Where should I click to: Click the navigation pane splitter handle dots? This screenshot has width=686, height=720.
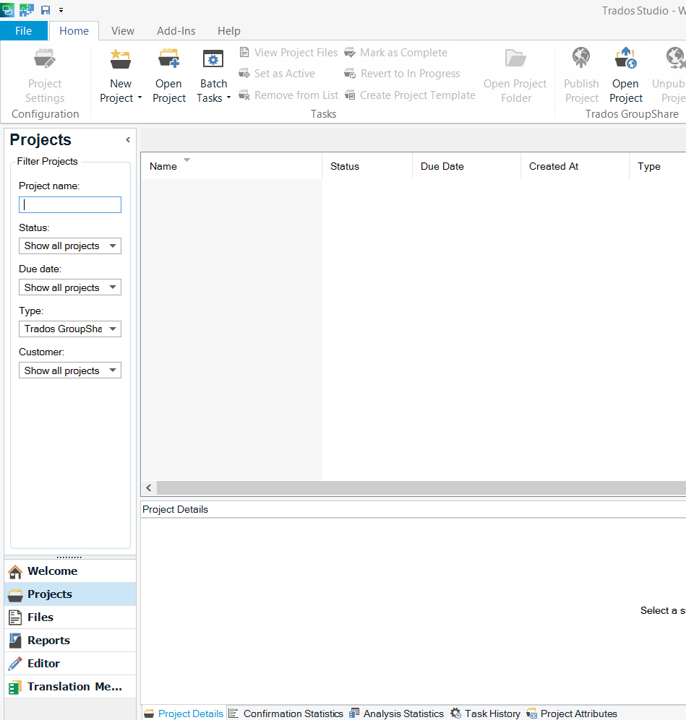pos(69,557)
